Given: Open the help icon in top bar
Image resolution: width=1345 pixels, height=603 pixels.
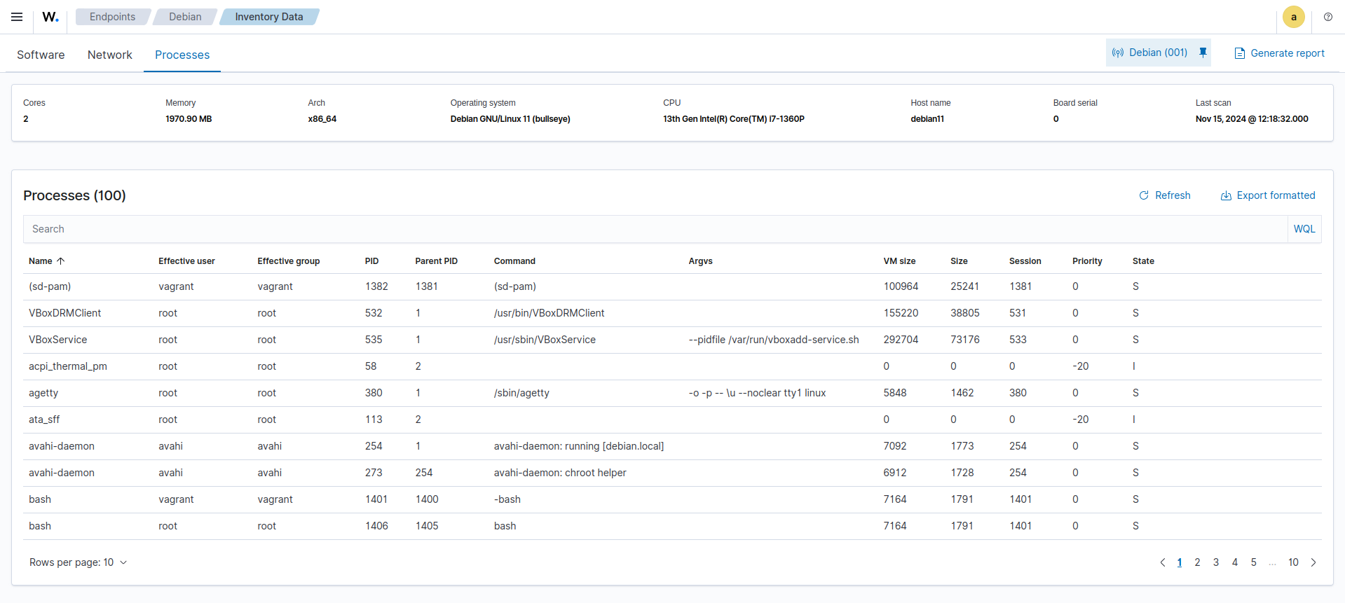Looking at the screenshot, I should [1328, 17].
